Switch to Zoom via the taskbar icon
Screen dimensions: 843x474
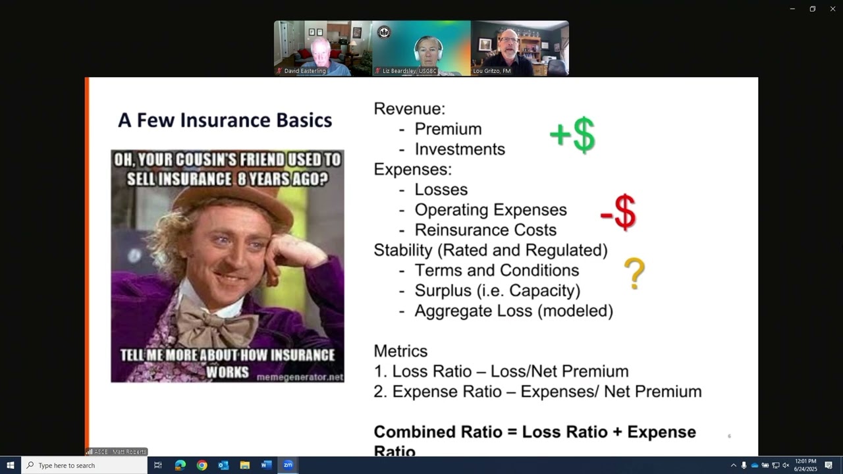pyautogui.click(x=288, y=465)
